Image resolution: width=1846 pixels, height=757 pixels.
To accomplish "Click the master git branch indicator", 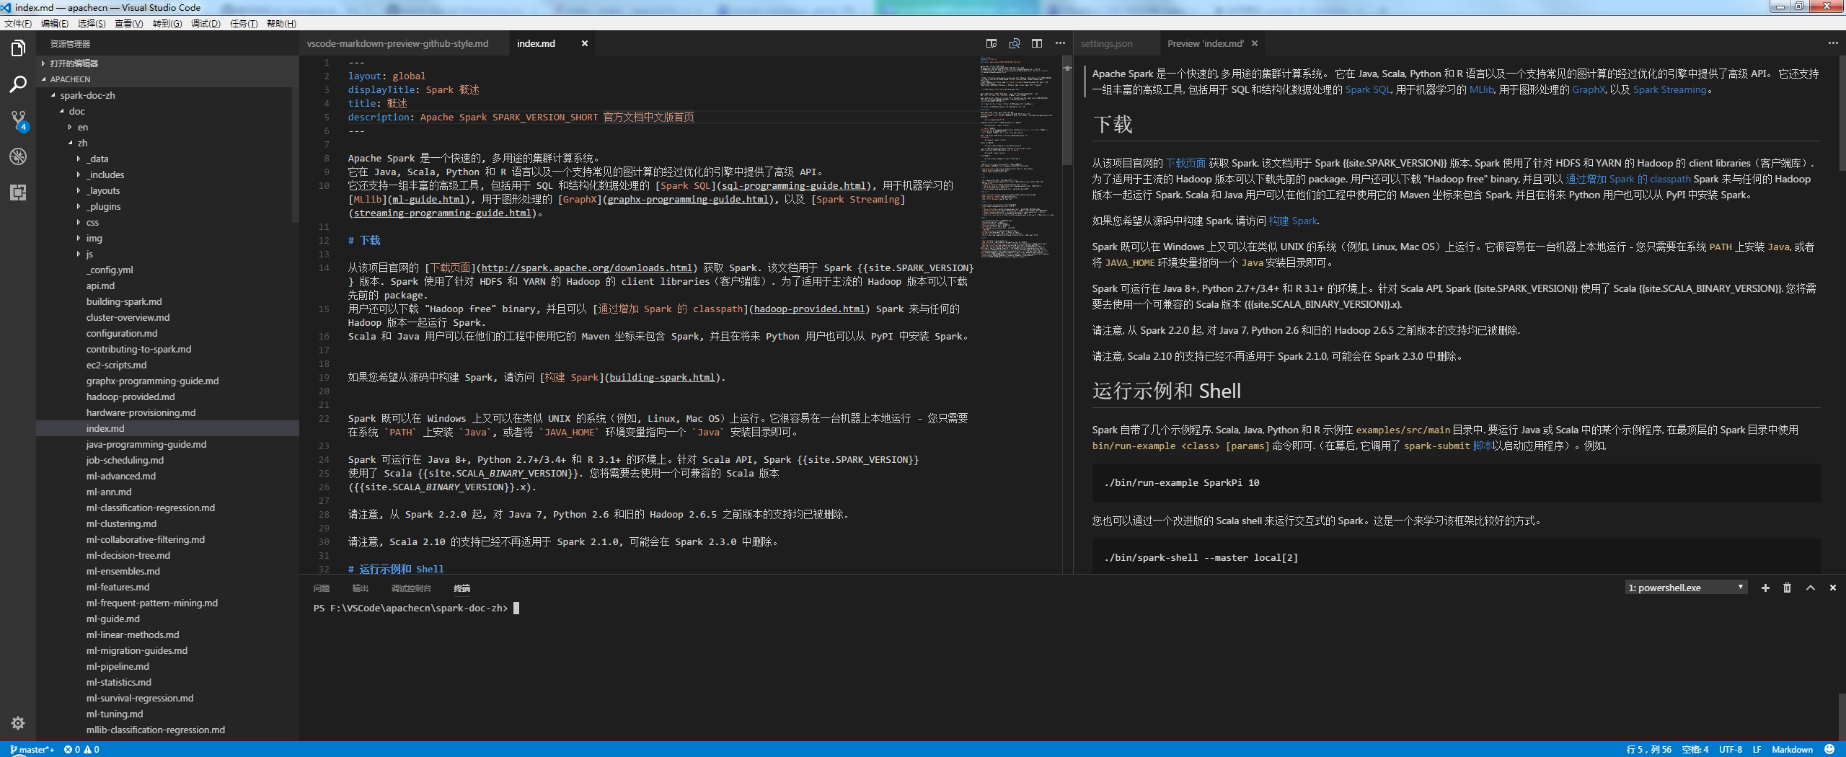I will 32,750.
